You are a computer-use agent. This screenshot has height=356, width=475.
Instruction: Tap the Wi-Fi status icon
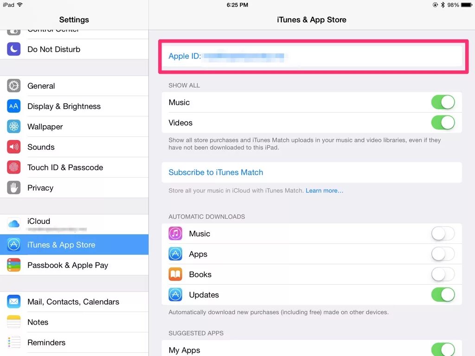[x=19, y=5]
